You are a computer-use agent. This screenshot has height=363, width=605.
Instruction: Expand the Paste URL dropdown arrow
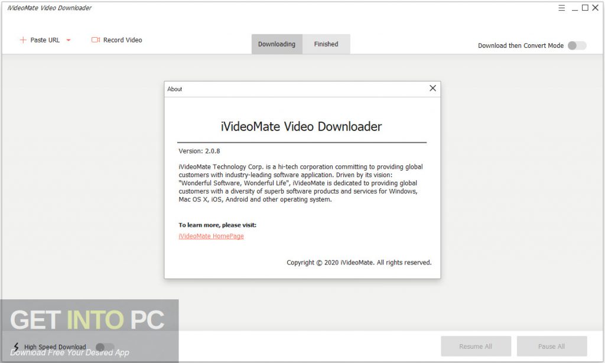pyautogui.click(x=69, y=40)
